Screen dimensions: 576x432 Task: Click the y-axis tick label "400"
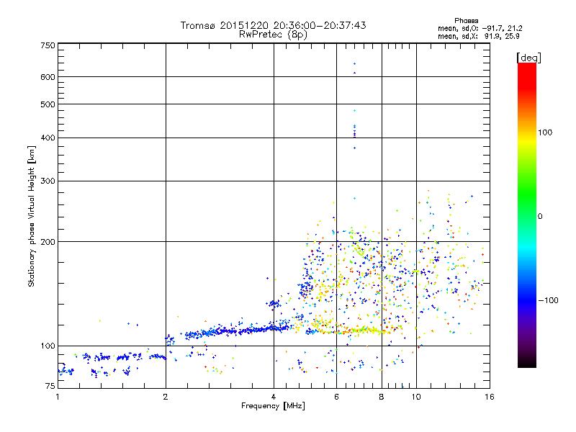pyautogui.click(x=48, y=138)
